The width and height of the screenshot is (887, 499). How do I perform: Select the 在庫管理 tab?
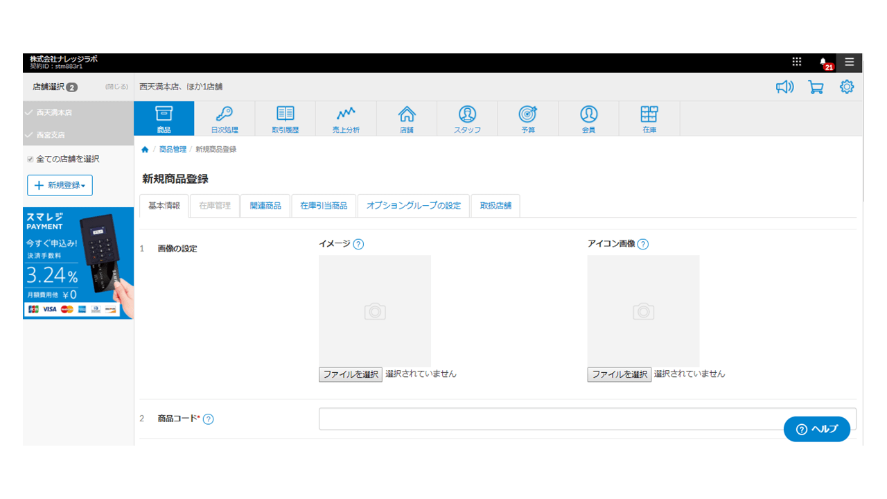click(215, 206)
